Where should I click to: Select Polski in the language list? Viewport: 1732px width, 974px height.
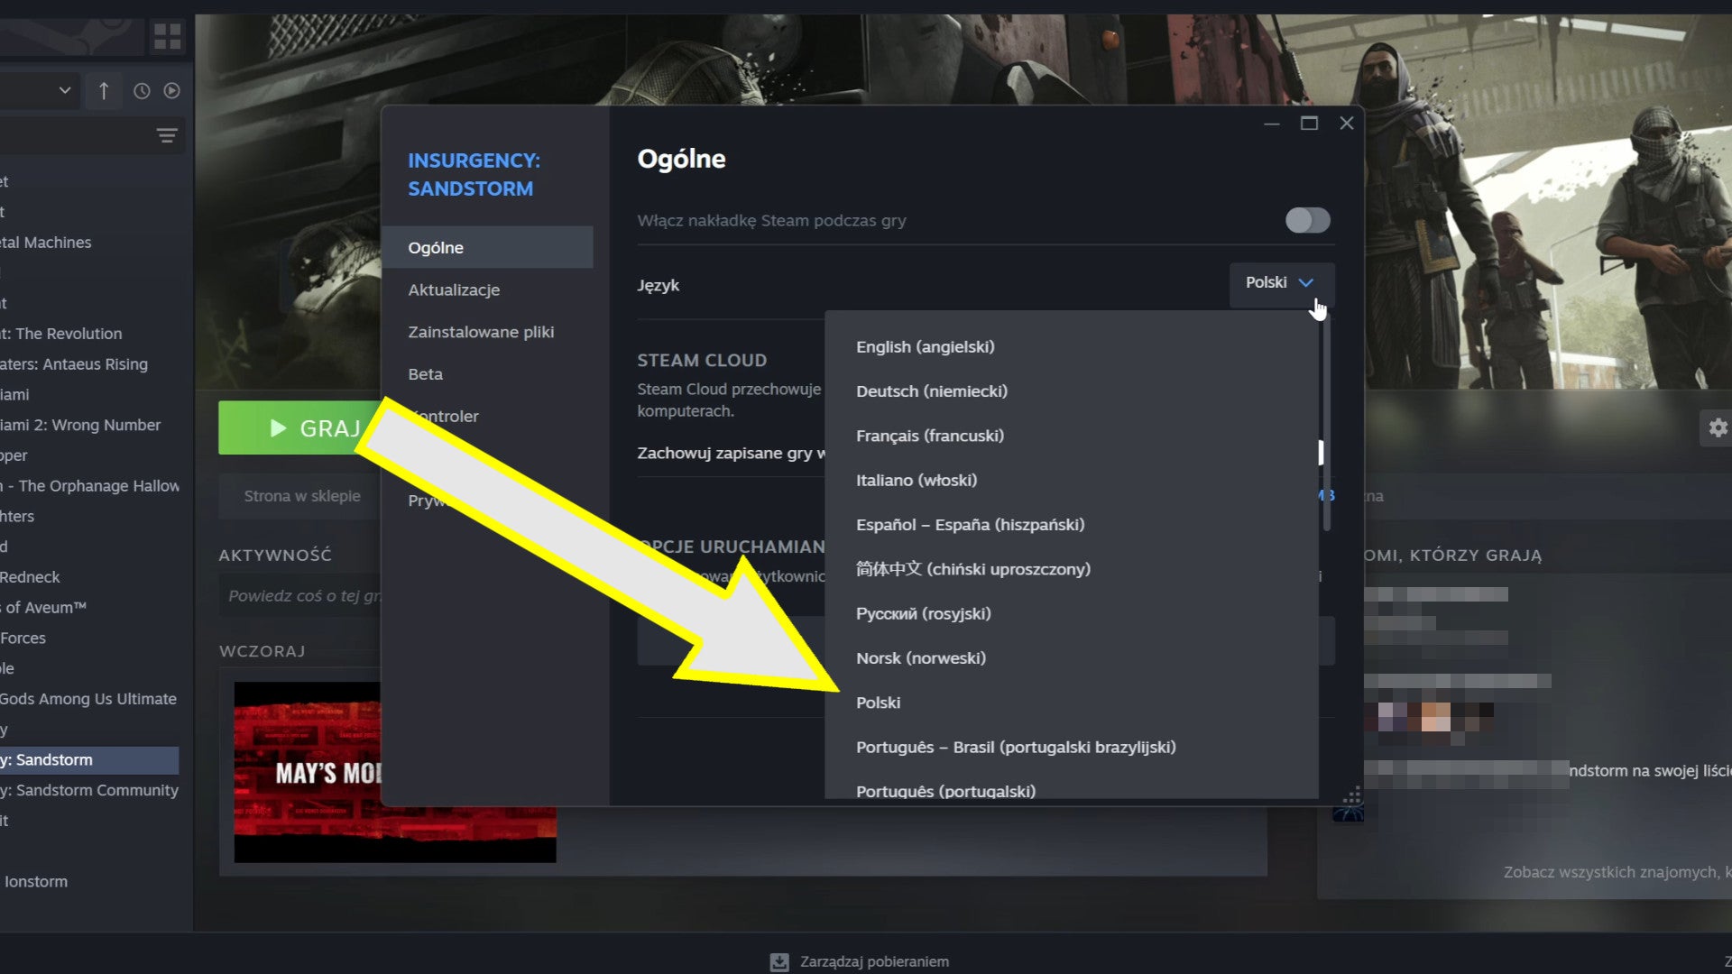click(878, 703)
